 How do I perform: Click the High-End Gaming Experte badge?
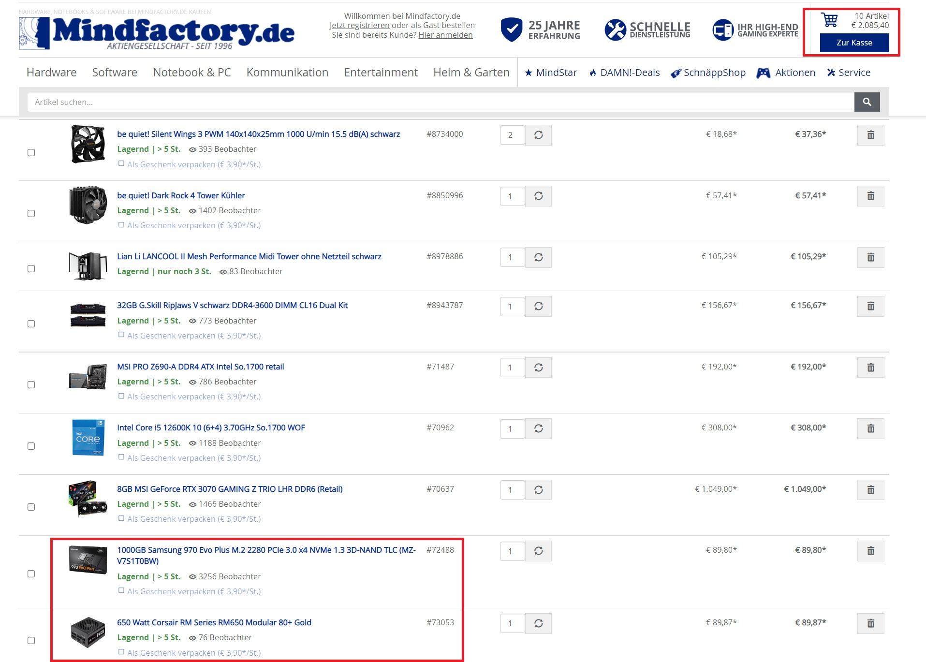pyautogui.click(x=755, y=30)
